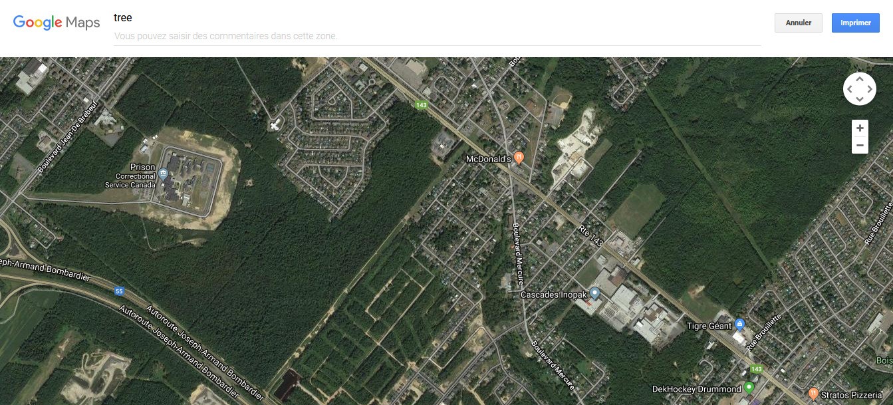
Task: Zoom in with the plus button
Action: tap(860, 128)
